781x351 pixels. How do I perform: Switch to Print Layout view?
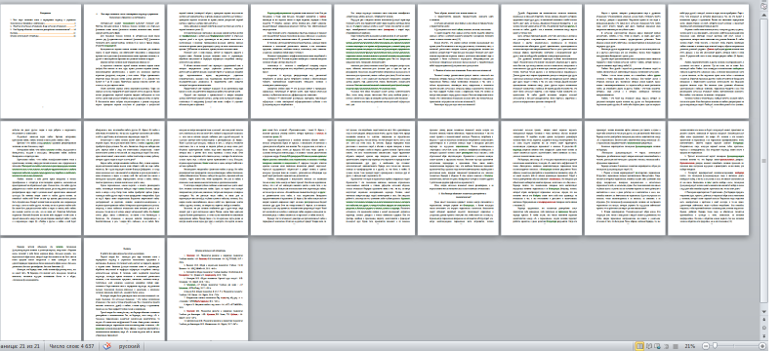[x=640, y=346]
